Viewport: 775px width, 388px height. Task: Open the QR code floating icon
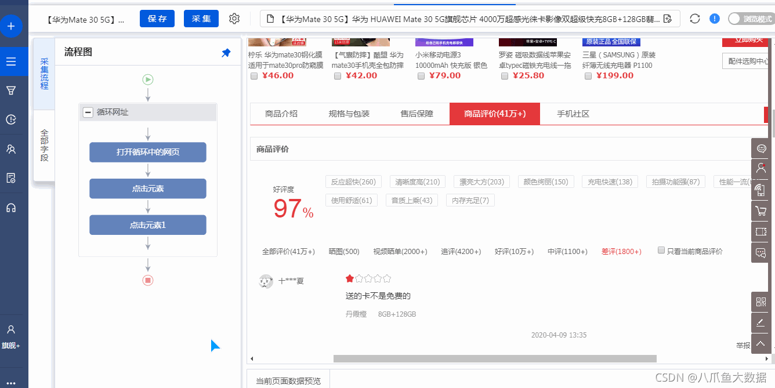[760, 302]
